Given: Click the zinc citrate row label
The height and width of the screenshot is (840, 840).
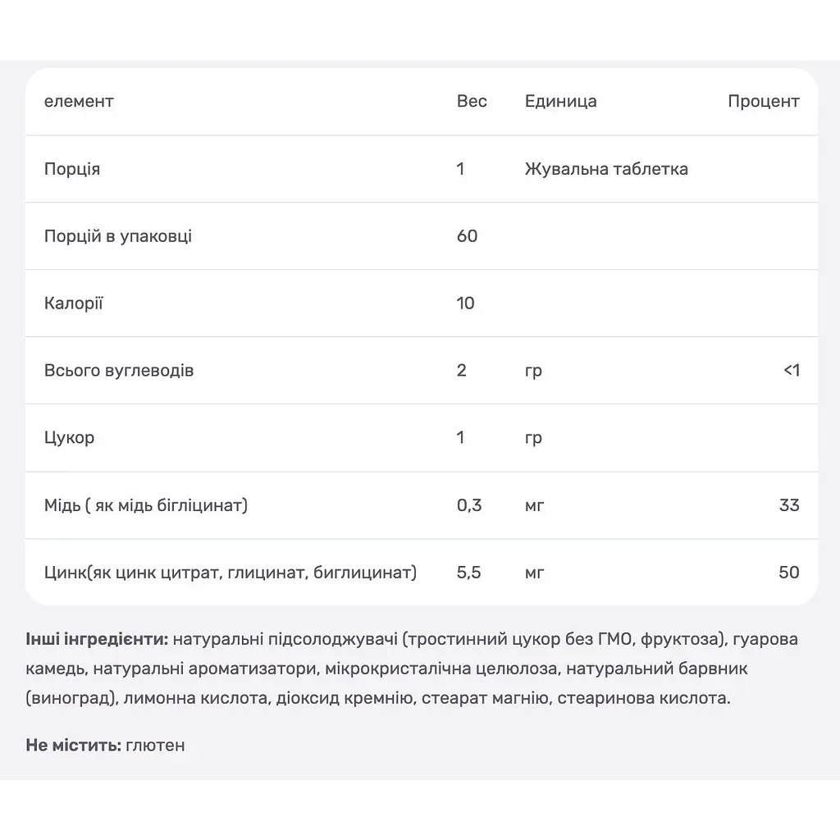Looking at the screenshot, I should pyautogui.click(x=231, y=573).
